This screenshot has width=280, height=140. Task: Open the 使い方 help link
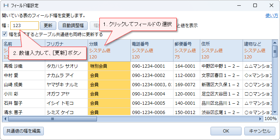(271, 16)
